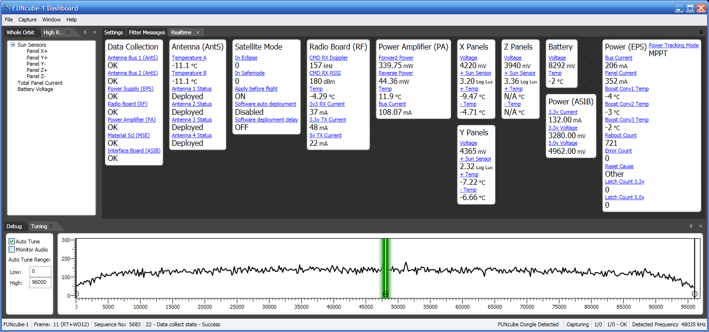Pin the left panel with the pushpin icon
This screenshot has width=709, height=332.
85,32
